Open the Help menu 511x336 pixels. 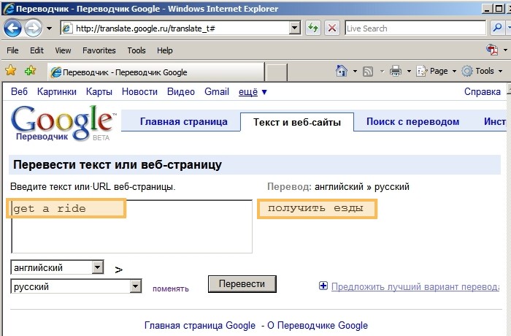coord(164,50)
